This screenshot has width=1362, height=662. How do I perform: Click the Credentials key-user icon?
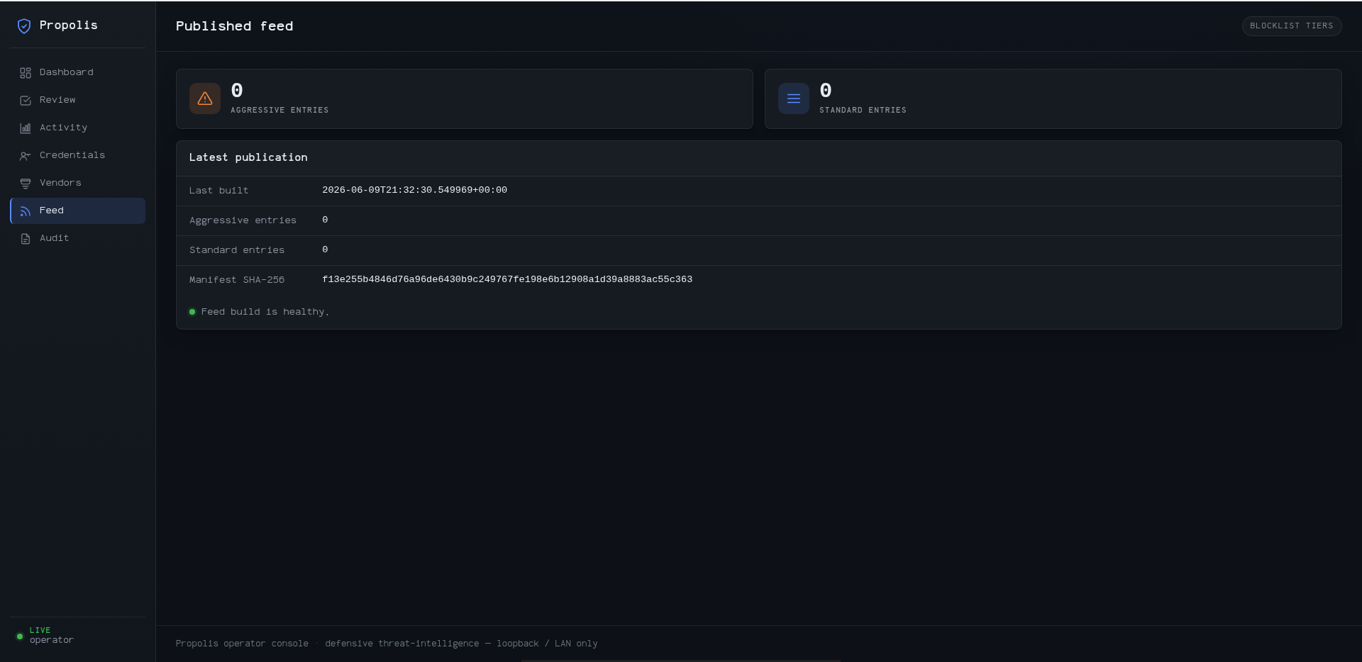26,156
